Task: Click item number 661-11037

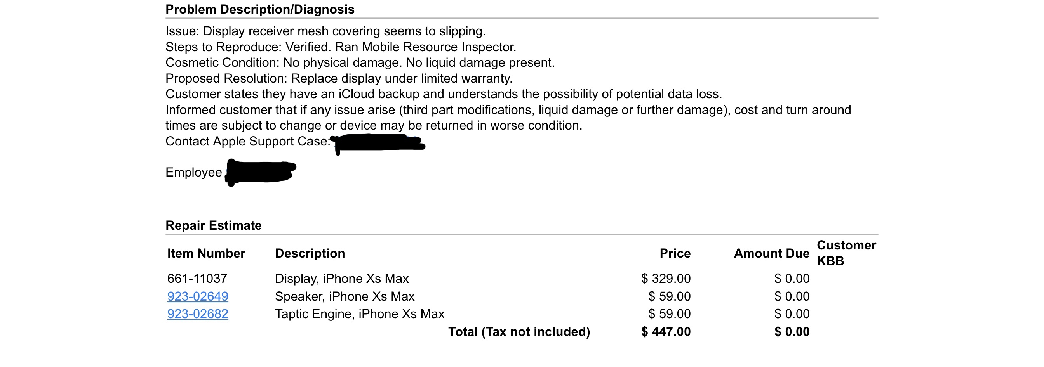Action: tap(197, 279)
